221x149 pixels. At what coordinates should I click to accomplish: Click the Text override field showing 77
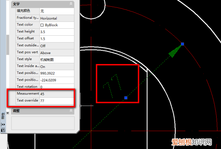pyautogui.click(x=56, y=101)
